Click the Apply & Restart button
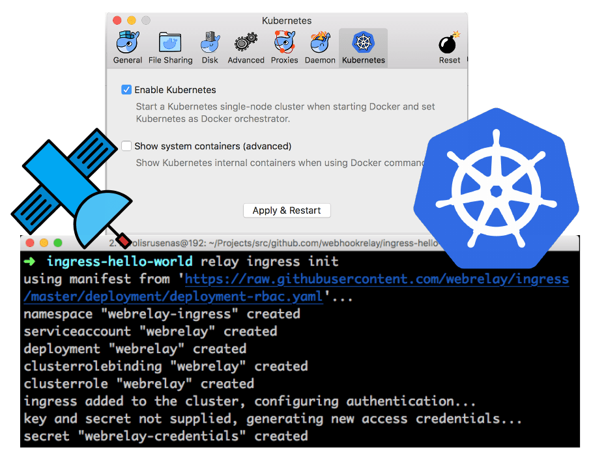Image resolution: width=591 pixels, height=454 pixels. (x=287, y=210)
